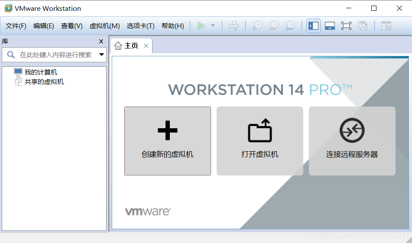Click the 我的计算机 monitor icon
The width and height of the screenshot is (412, 243).
[18, 72]
